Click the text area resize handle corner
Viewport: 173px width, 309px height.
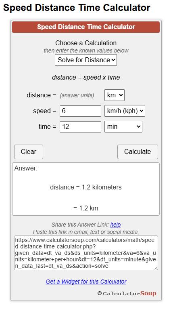[156, 268]
